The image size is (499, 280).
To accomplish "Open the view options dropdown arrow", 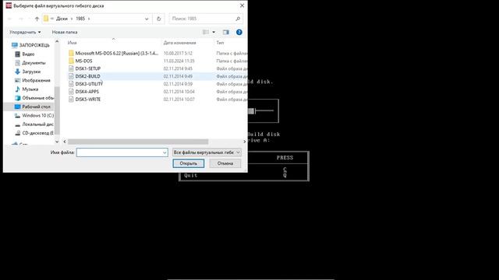I will [214, 32].
